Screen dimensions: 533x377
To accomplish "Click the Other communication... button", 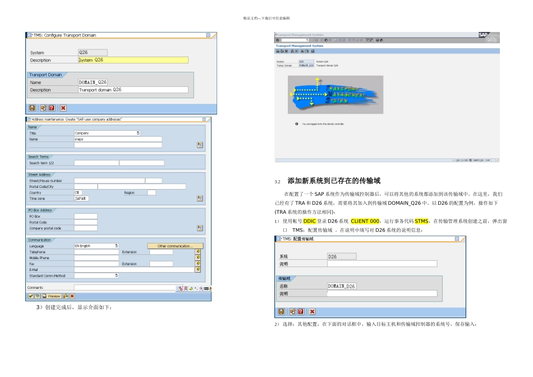I will click(x=175, y=246).
